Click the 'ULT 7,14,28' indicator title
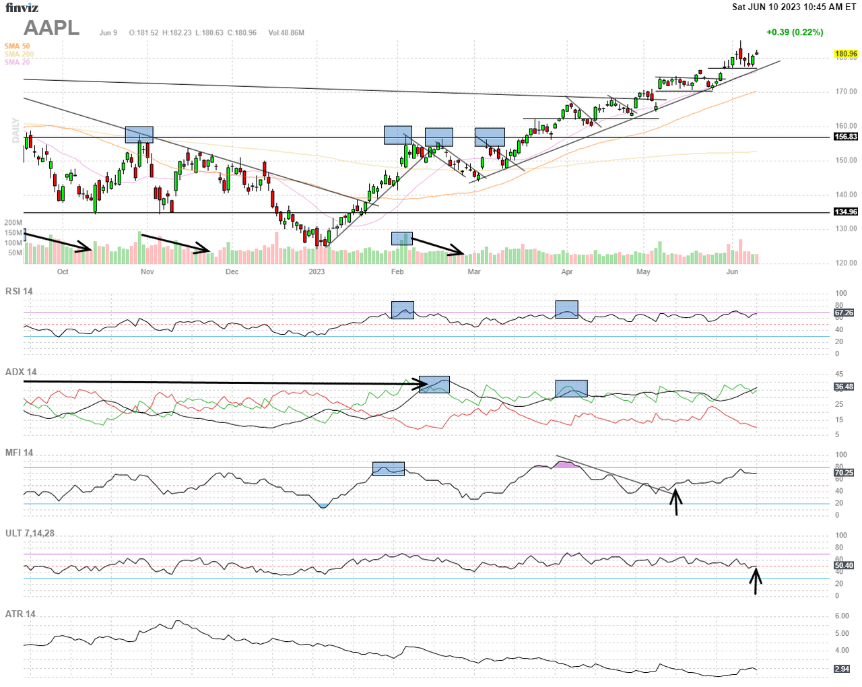The image size is (862, 687). click(30, 533)
